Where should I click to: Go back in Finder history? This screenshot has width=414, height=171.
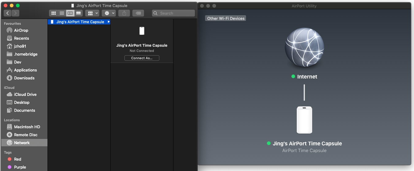click(8, 13)
